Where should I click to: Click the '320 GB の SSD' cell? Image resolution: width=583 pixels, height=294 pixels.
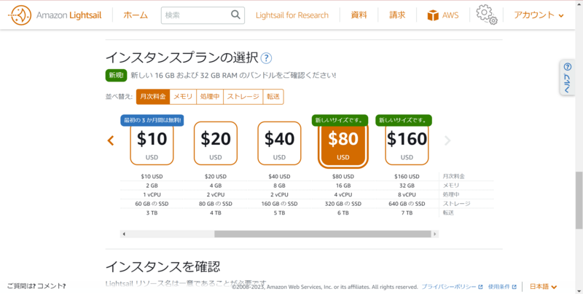[343, 204]
